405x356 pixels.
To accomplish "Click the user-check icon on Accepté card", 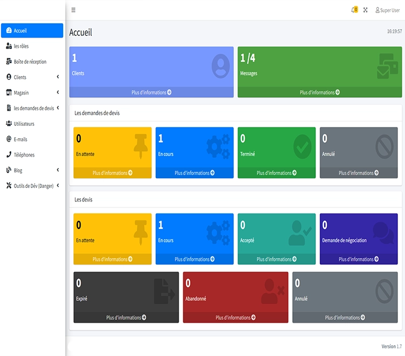I will point(300,233).
